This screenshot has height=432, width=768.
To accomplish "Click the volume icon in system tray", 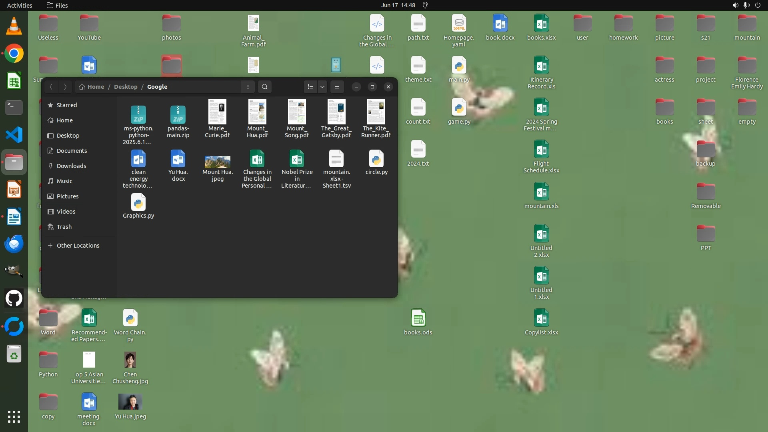I will pos(735,5).
